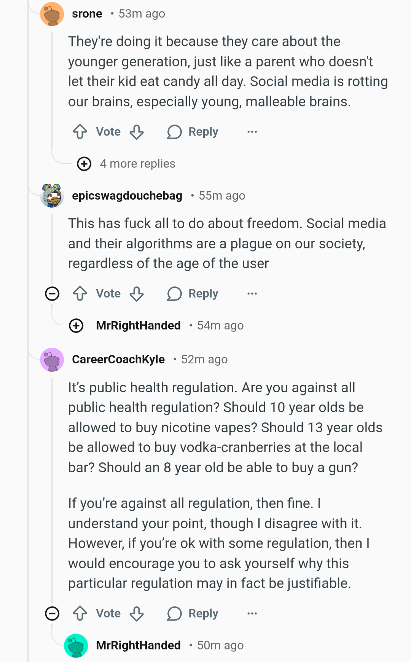
Task: Expand MrRightHanded's collapsed 54m ago reply
Action: tap(76, 326)
